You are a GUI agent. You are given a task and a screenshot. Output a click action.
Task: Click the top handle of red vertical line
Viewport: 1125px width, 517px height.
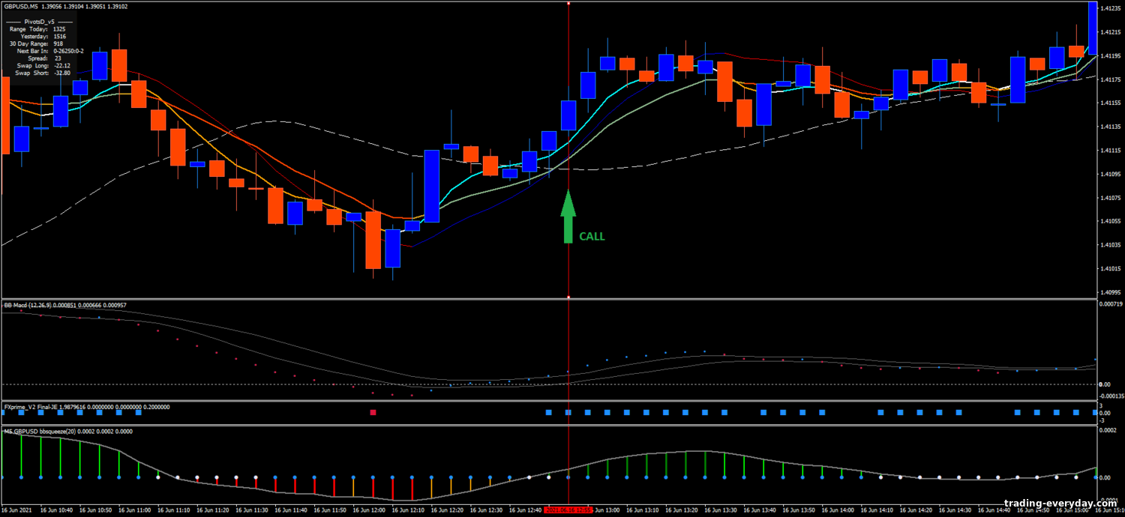click(x=568, y=3)
